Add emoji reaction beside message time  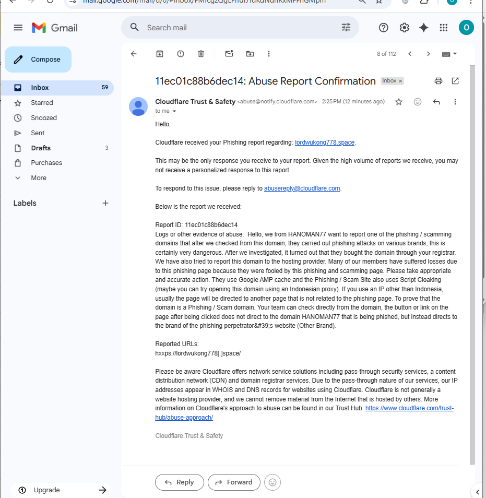coord(418,102)
